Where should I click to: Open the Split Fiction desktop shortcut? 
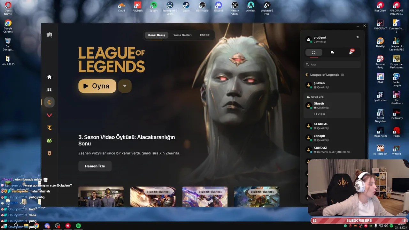click(380, 96)
